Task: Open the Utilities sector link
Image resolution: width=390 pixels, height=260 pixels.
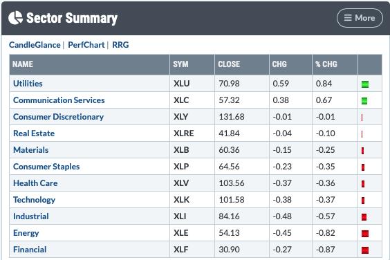Action: click(x=28, y=84)
